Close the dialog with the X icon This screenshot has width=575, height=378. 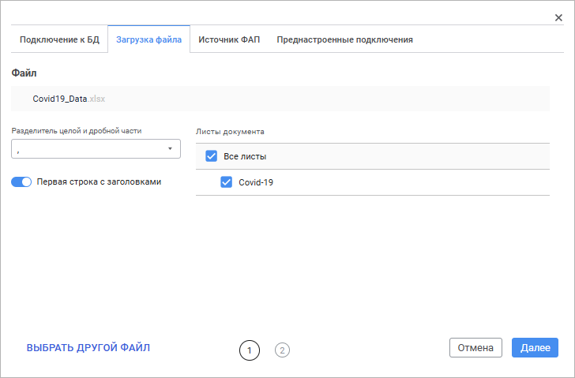click(x=558, y=18)
